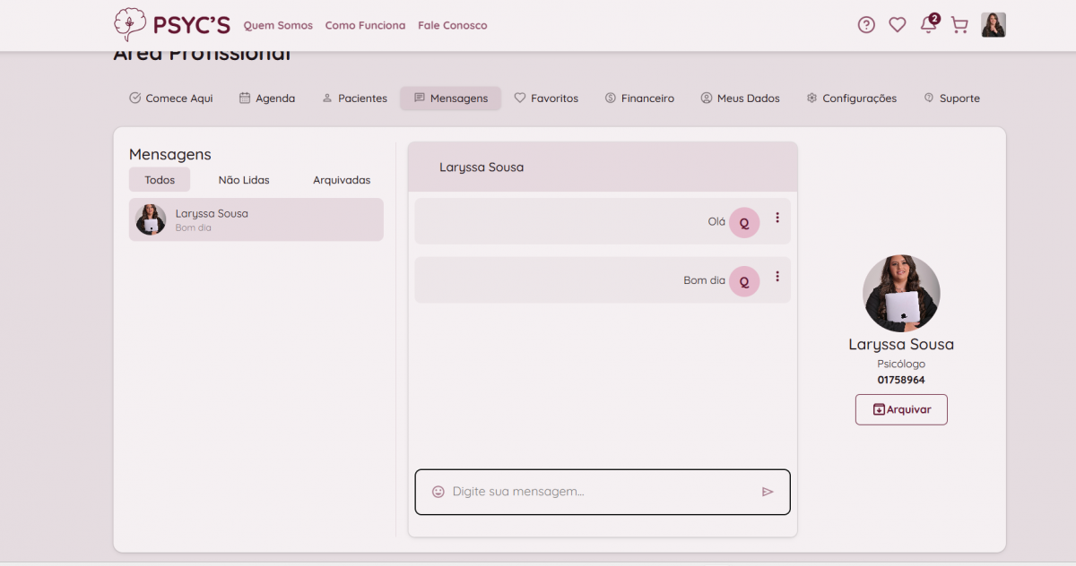Open the "Como Funciona" link

tap(365, 25)
